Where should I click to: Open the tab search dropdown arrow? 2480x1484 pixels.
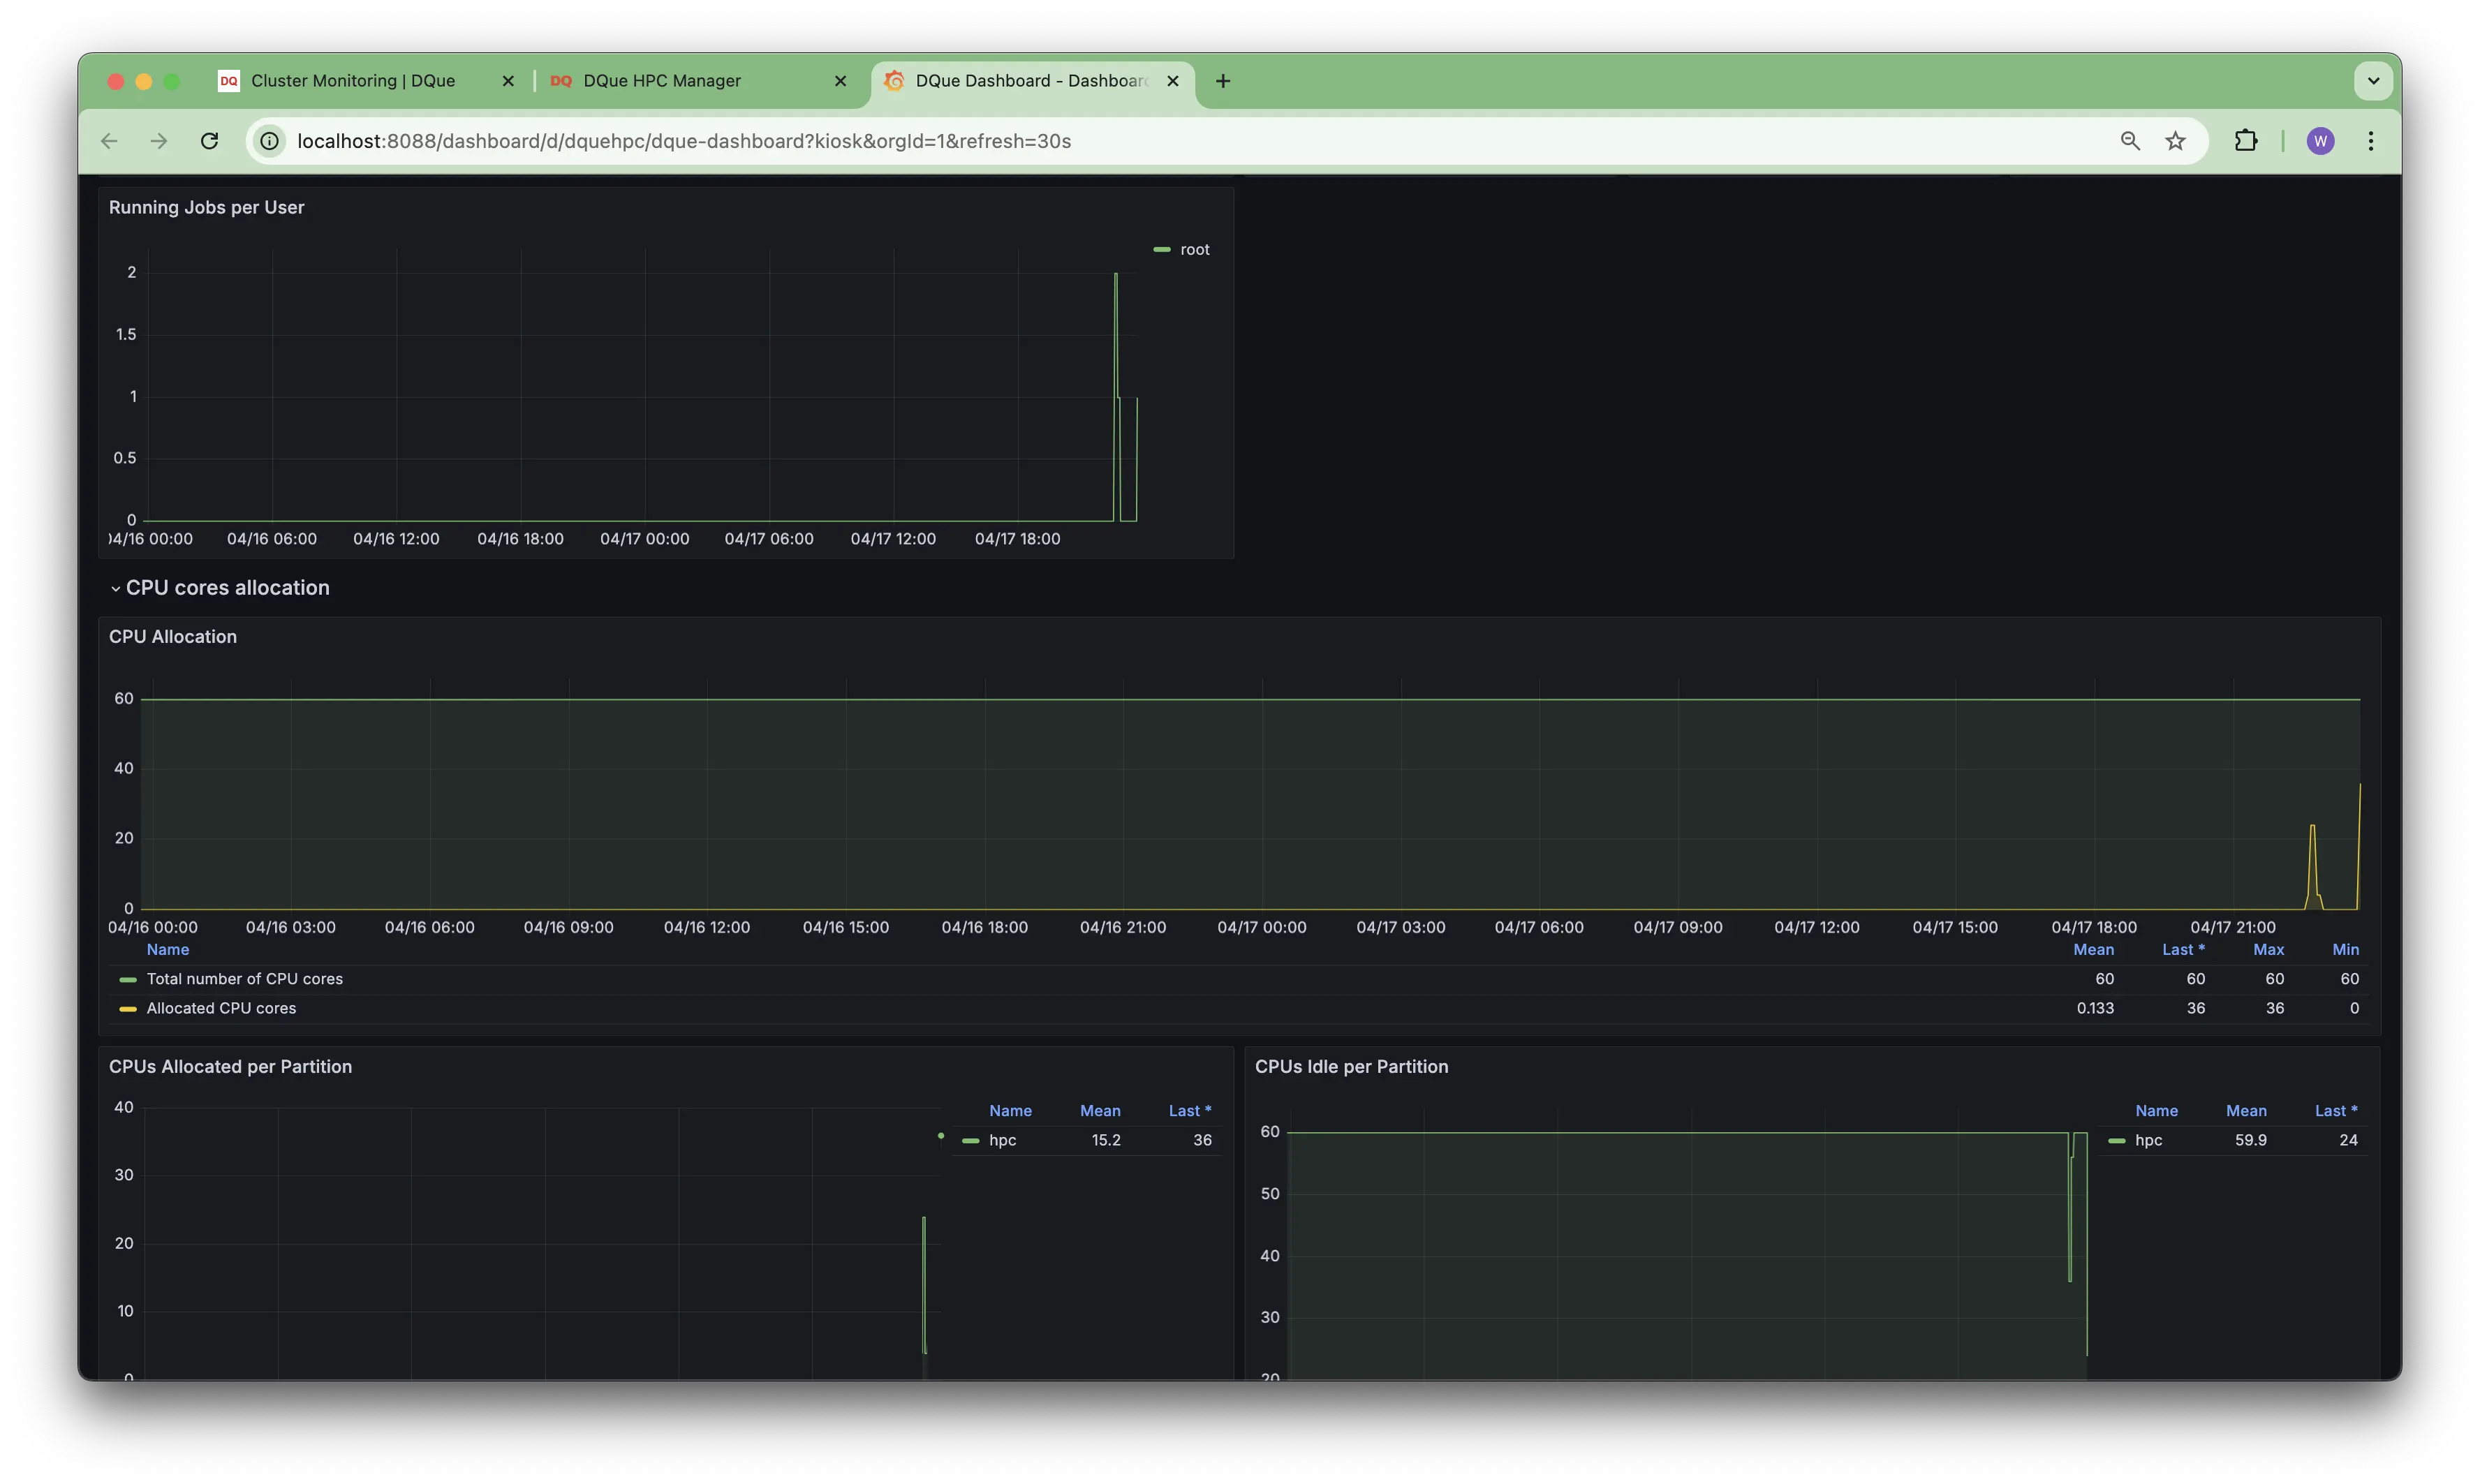[x=2372, y=81]
